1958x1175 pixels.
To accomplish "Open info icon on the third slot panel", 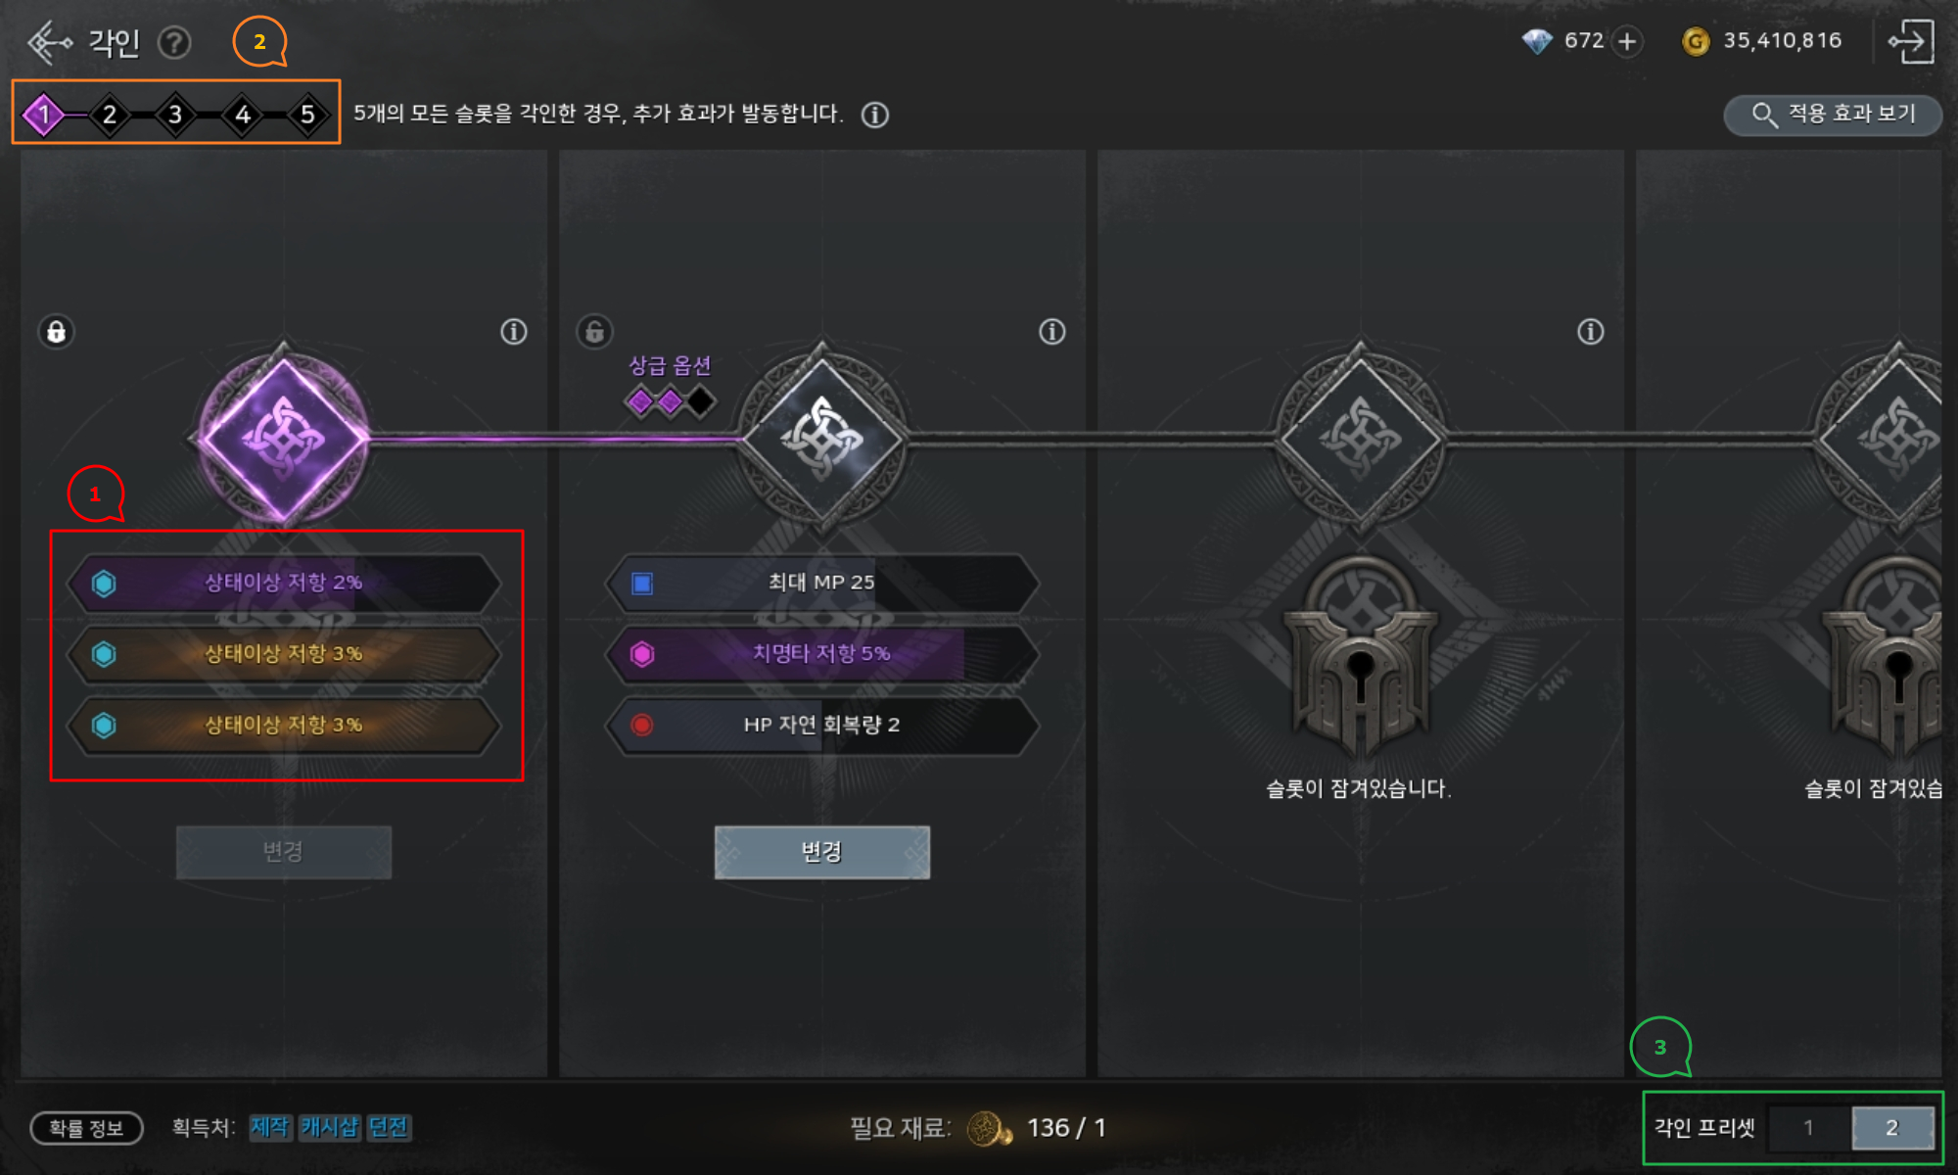I will 1591,332.
